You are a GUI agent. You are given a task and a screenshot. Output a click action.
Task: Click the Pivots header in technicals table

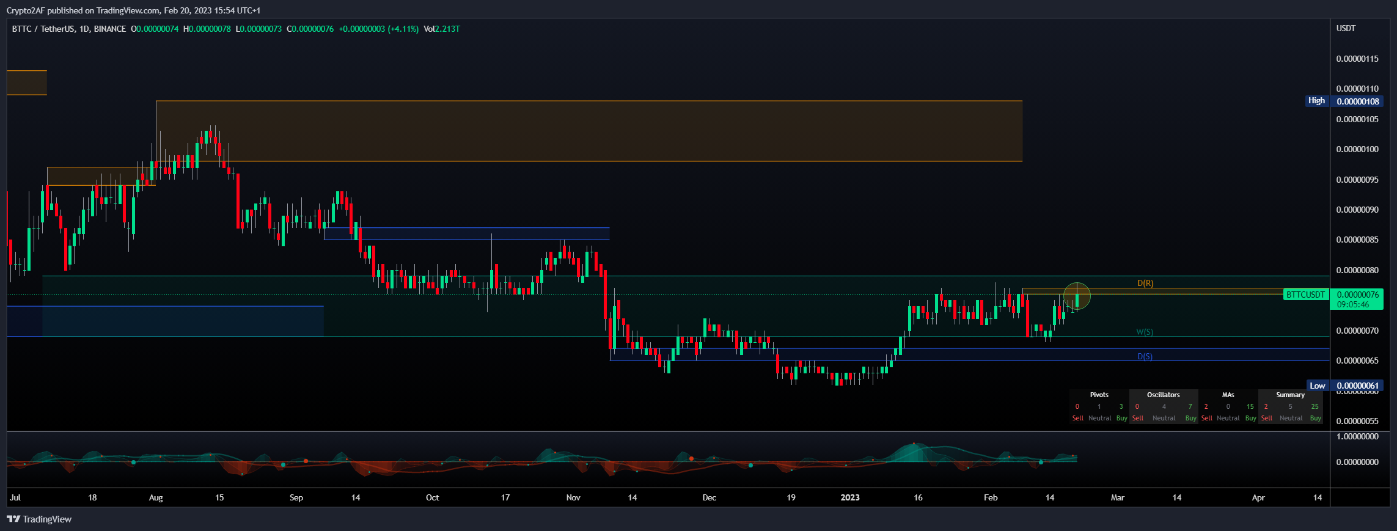tap(1099, 395)
